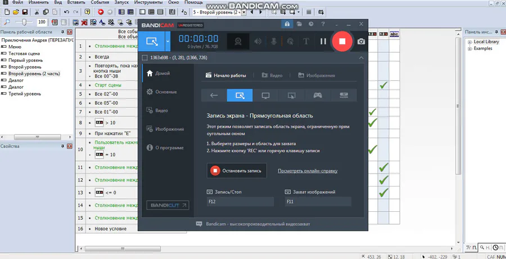
Task: Click workspace panel horizontal scrollbar
Action: 37,137
